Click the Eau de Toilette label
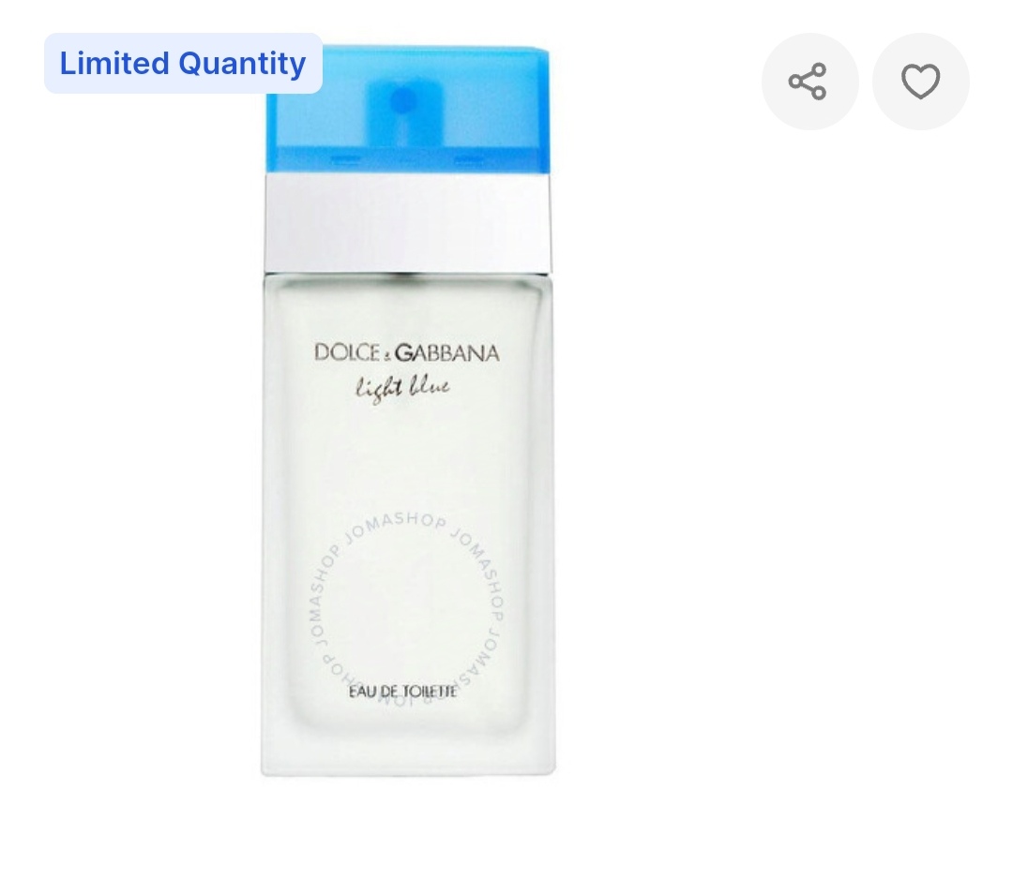The height and width of the screenshot is (879, 1013). pyautogui.click(x=403, y=692)
